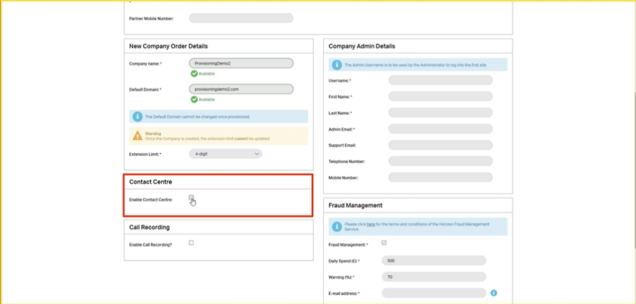
Task: Click the Support Email input field
Action: (x=441, y=145)
